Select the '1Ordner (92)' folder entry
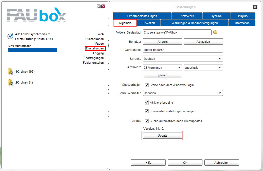 25,72
